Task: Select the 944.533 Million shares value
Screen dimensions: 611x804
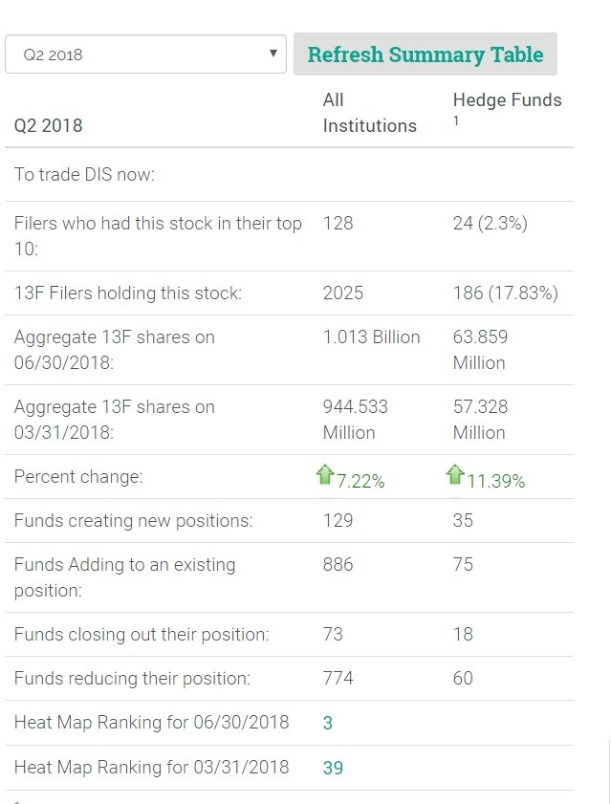Action: pyautogui.click(x=355, y=420)
